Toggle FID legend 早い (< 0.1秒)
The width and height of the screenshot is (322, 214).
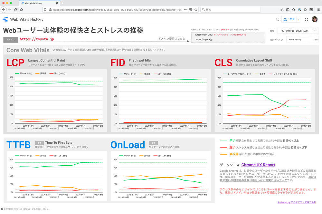[128, 74]
